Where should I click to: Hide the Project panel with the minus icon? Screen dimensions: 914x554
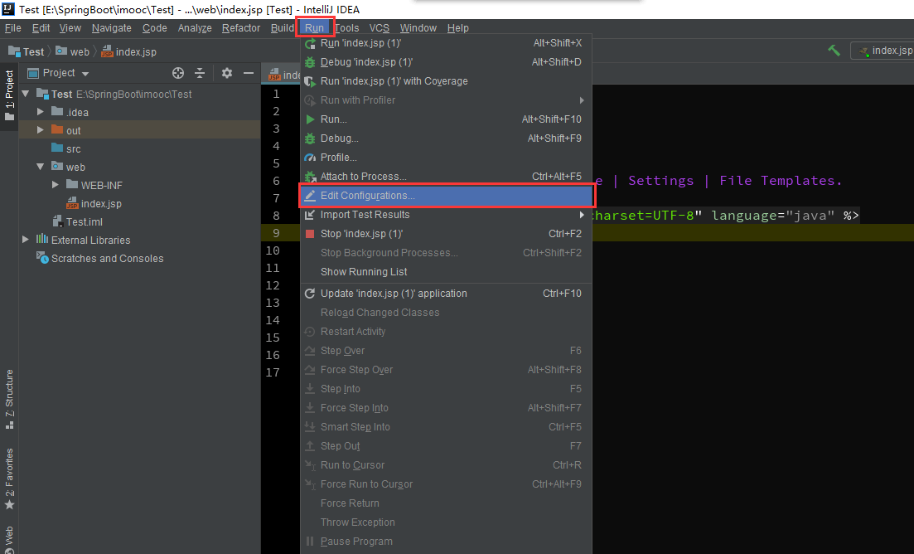pos(249,73)
